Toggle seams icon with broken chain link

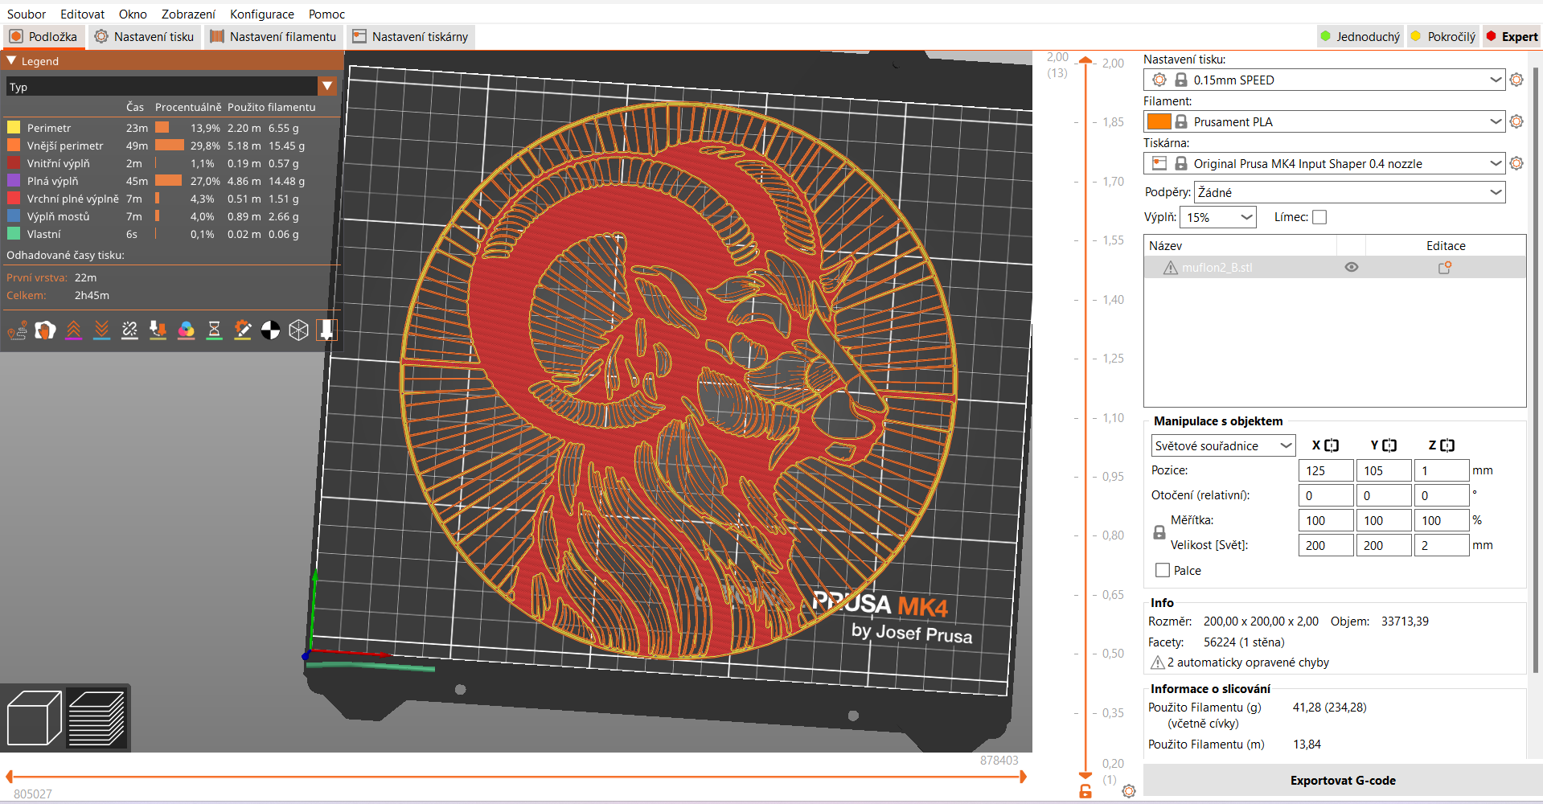(130, 330)
